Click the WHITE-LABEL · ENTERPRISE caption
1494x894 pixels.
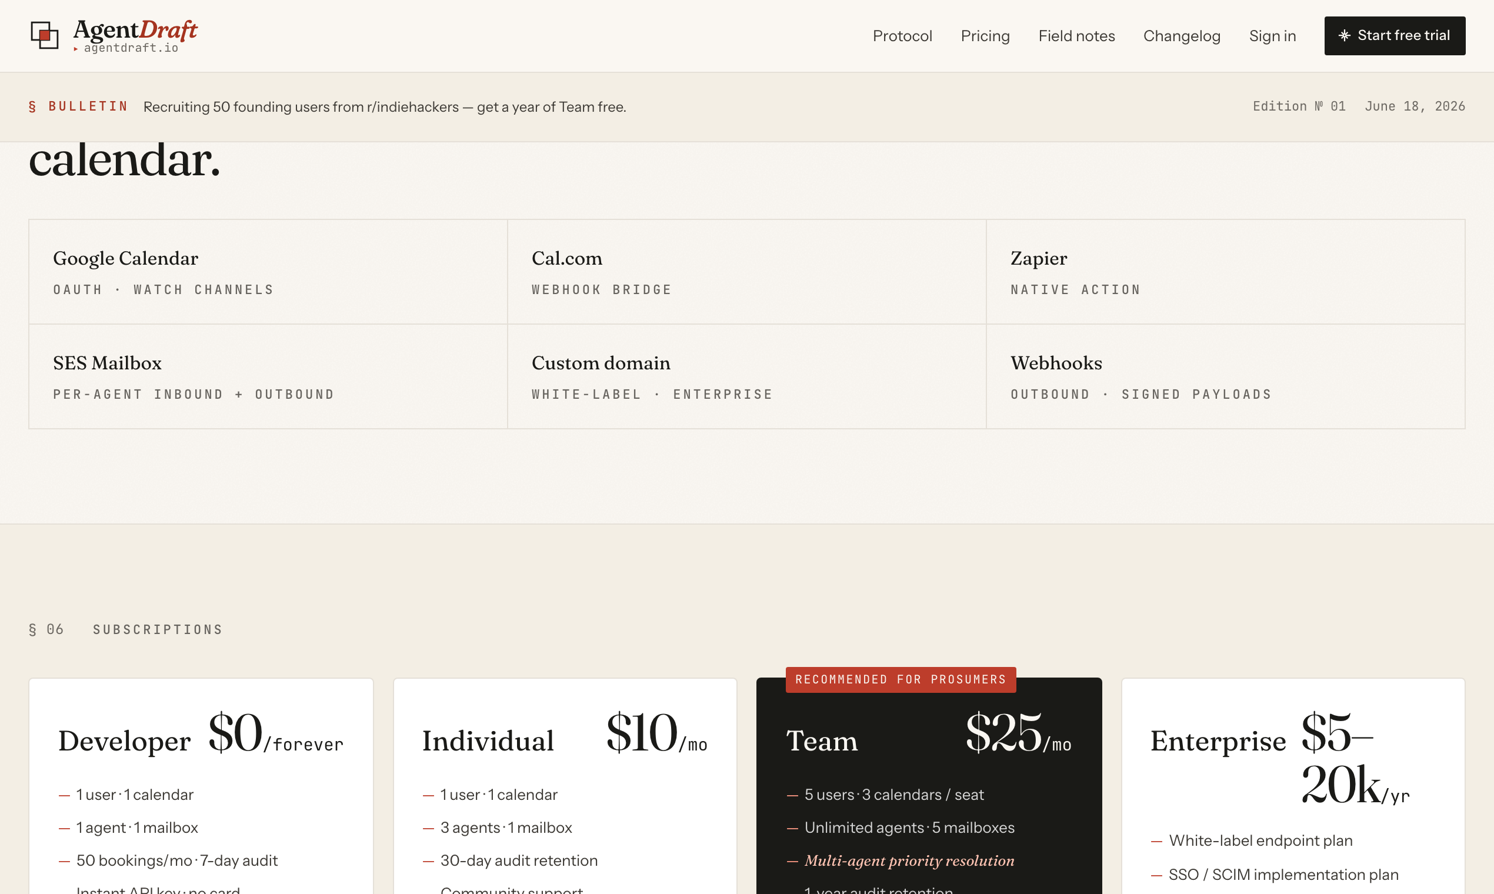click(652, 395)
